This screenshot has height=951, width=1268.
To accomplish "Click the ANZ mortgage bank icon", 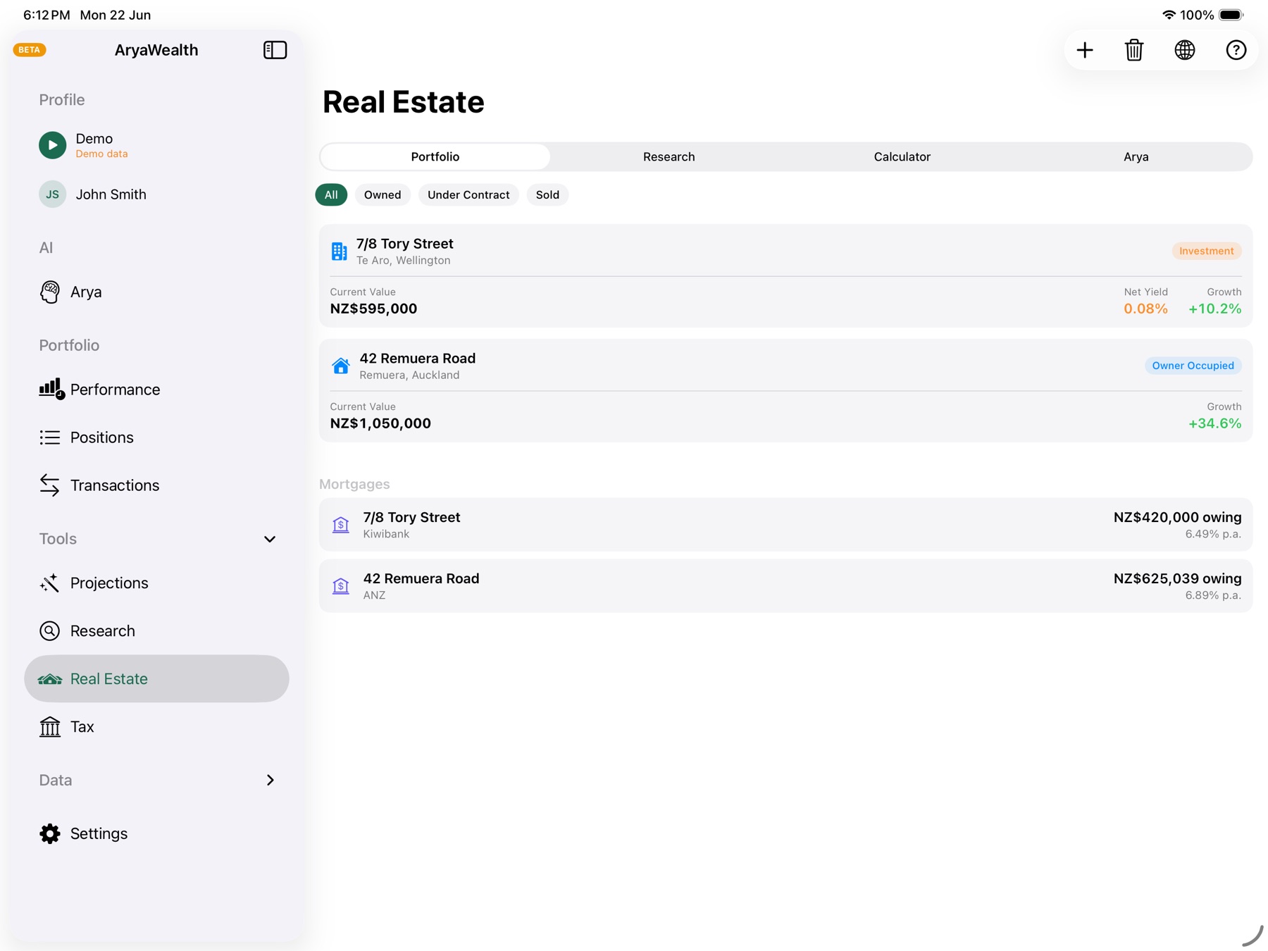I will pos(341,586).
